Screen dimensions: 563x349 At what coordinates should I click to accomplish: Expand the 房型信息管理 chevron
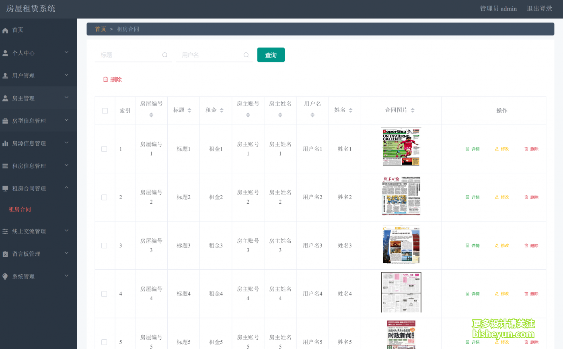tap(67, 120)
